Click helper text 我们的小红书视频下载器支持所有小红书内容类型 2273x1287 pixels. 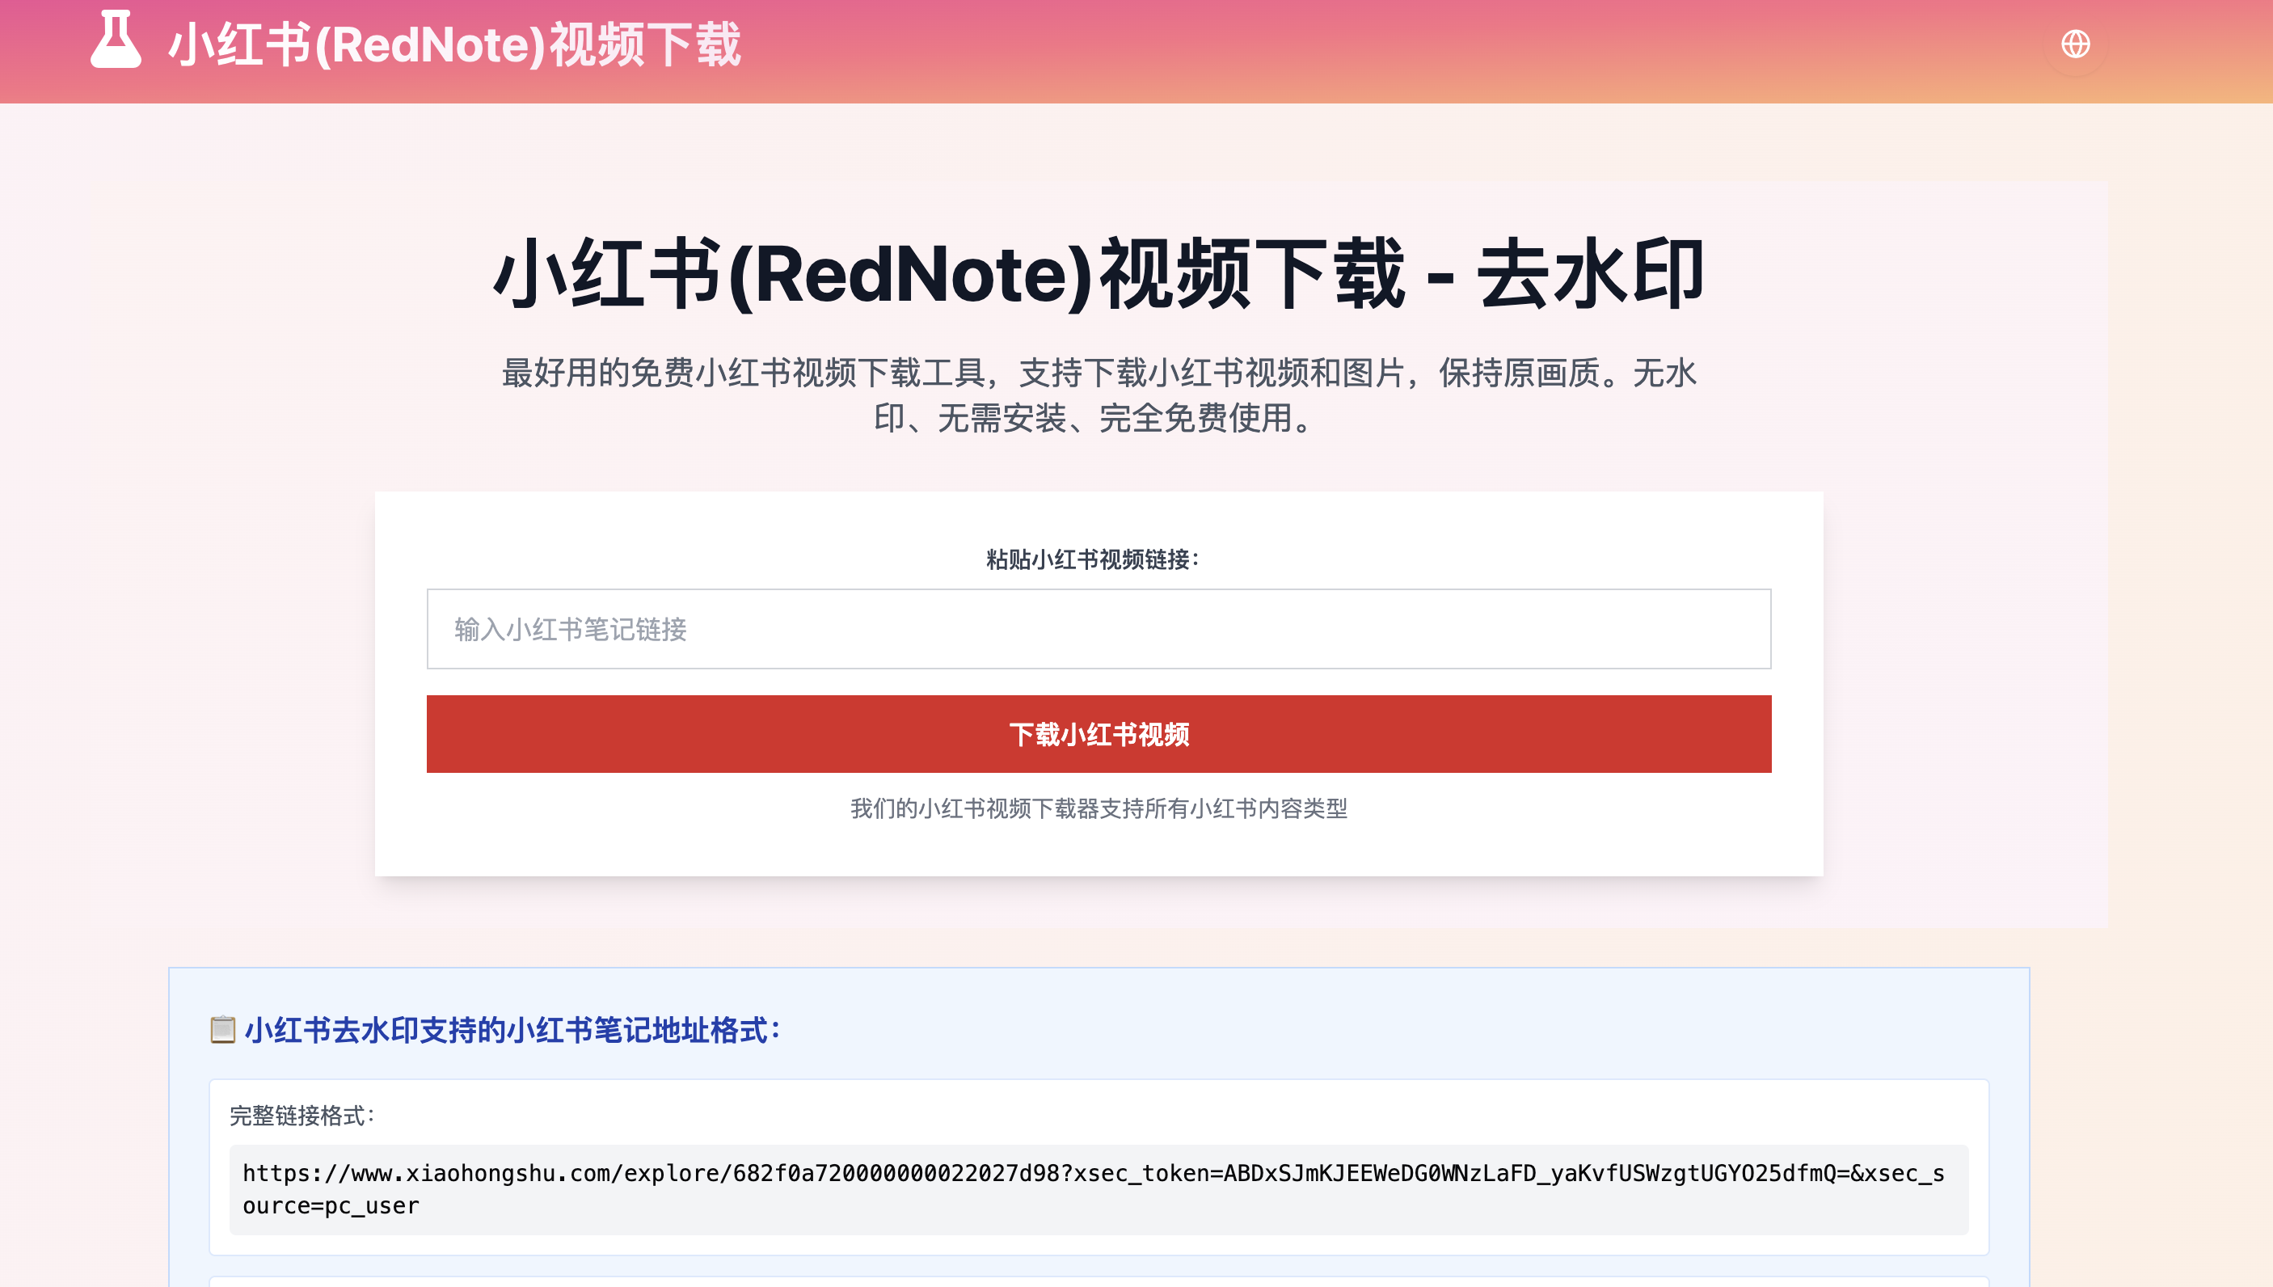1099,808
